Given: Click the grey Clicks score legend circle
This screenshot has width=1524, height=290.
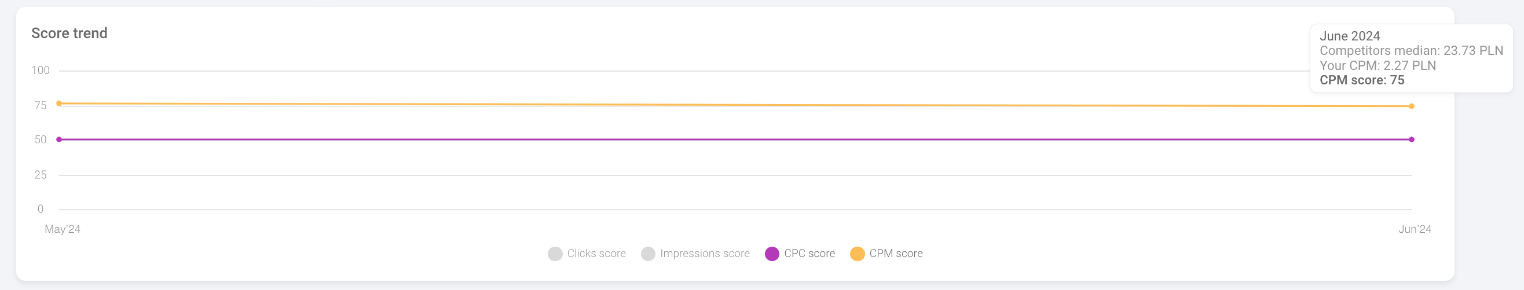Looking at the screenshot, I should [x=554, y=254].
